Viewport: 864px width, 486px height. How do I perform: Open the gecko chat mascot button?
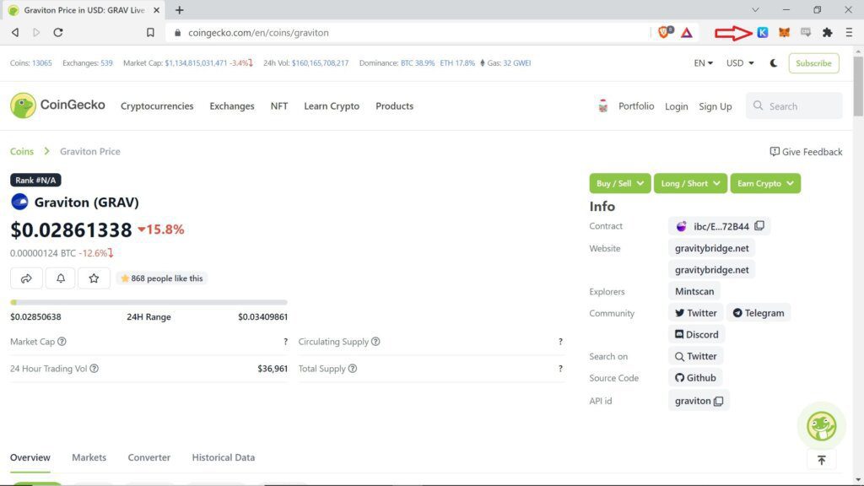(x=822, y=426)
